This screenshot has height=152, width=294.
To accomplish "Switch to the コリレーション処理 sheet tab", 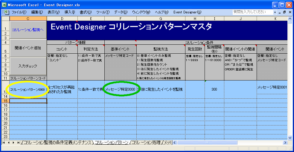I will (x=146, y=143).
